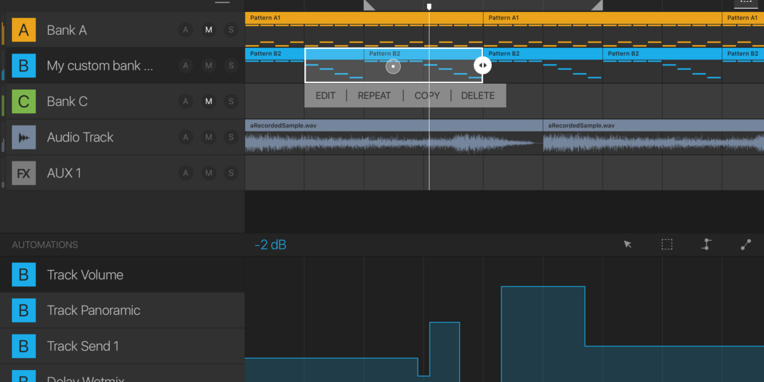The height and width of the screenshot is (382, 764).
Task: Choose REPEAT in the pattern popup menu
Action: pos(374,96)
